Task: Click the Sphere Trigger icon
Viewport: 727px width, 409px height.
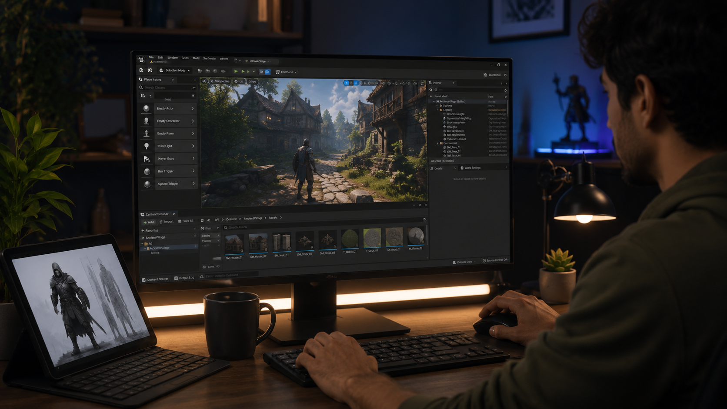Action: click(x=147, y=184)
